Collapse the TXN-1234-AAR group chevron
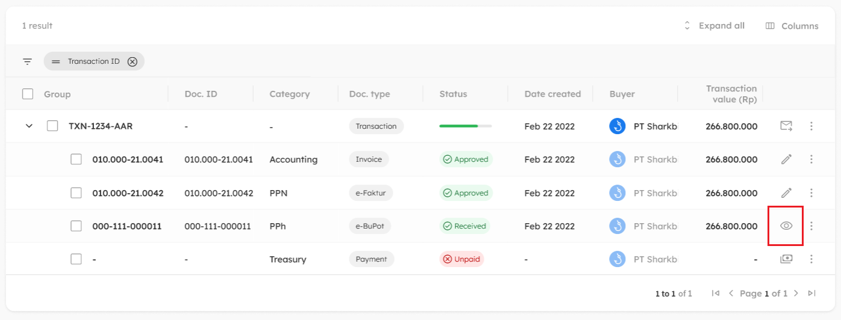Viewport: 841px width, 320px height. 28,126
